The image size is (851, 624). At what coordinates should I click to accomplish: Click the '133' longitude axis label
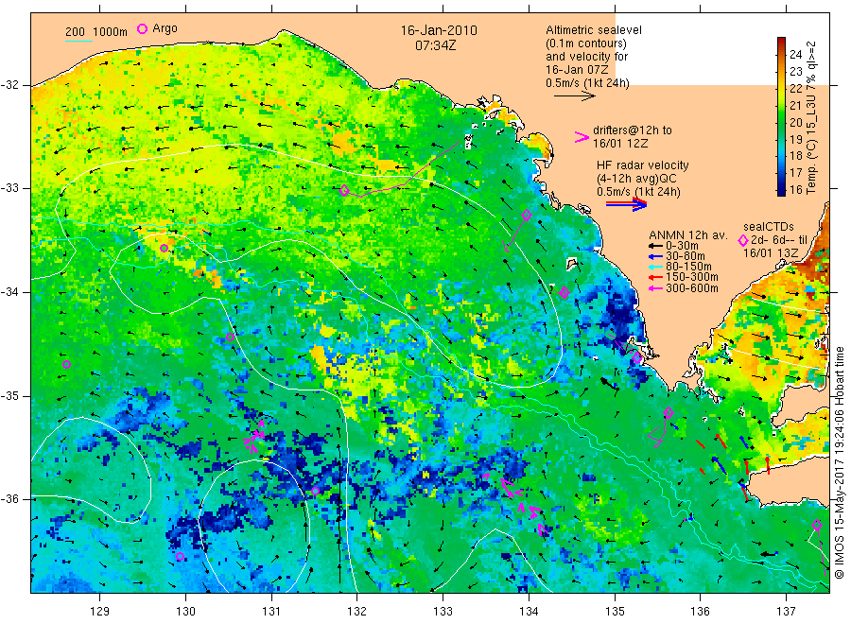point(443,612)
